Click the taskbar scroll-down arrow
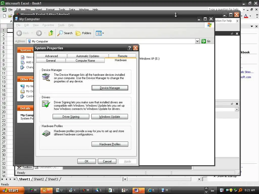 click(206, 192)
